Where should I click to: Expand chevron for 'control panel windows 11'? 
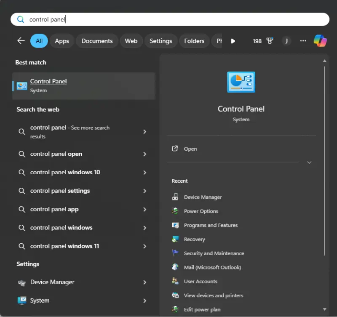tap(144, 246)
